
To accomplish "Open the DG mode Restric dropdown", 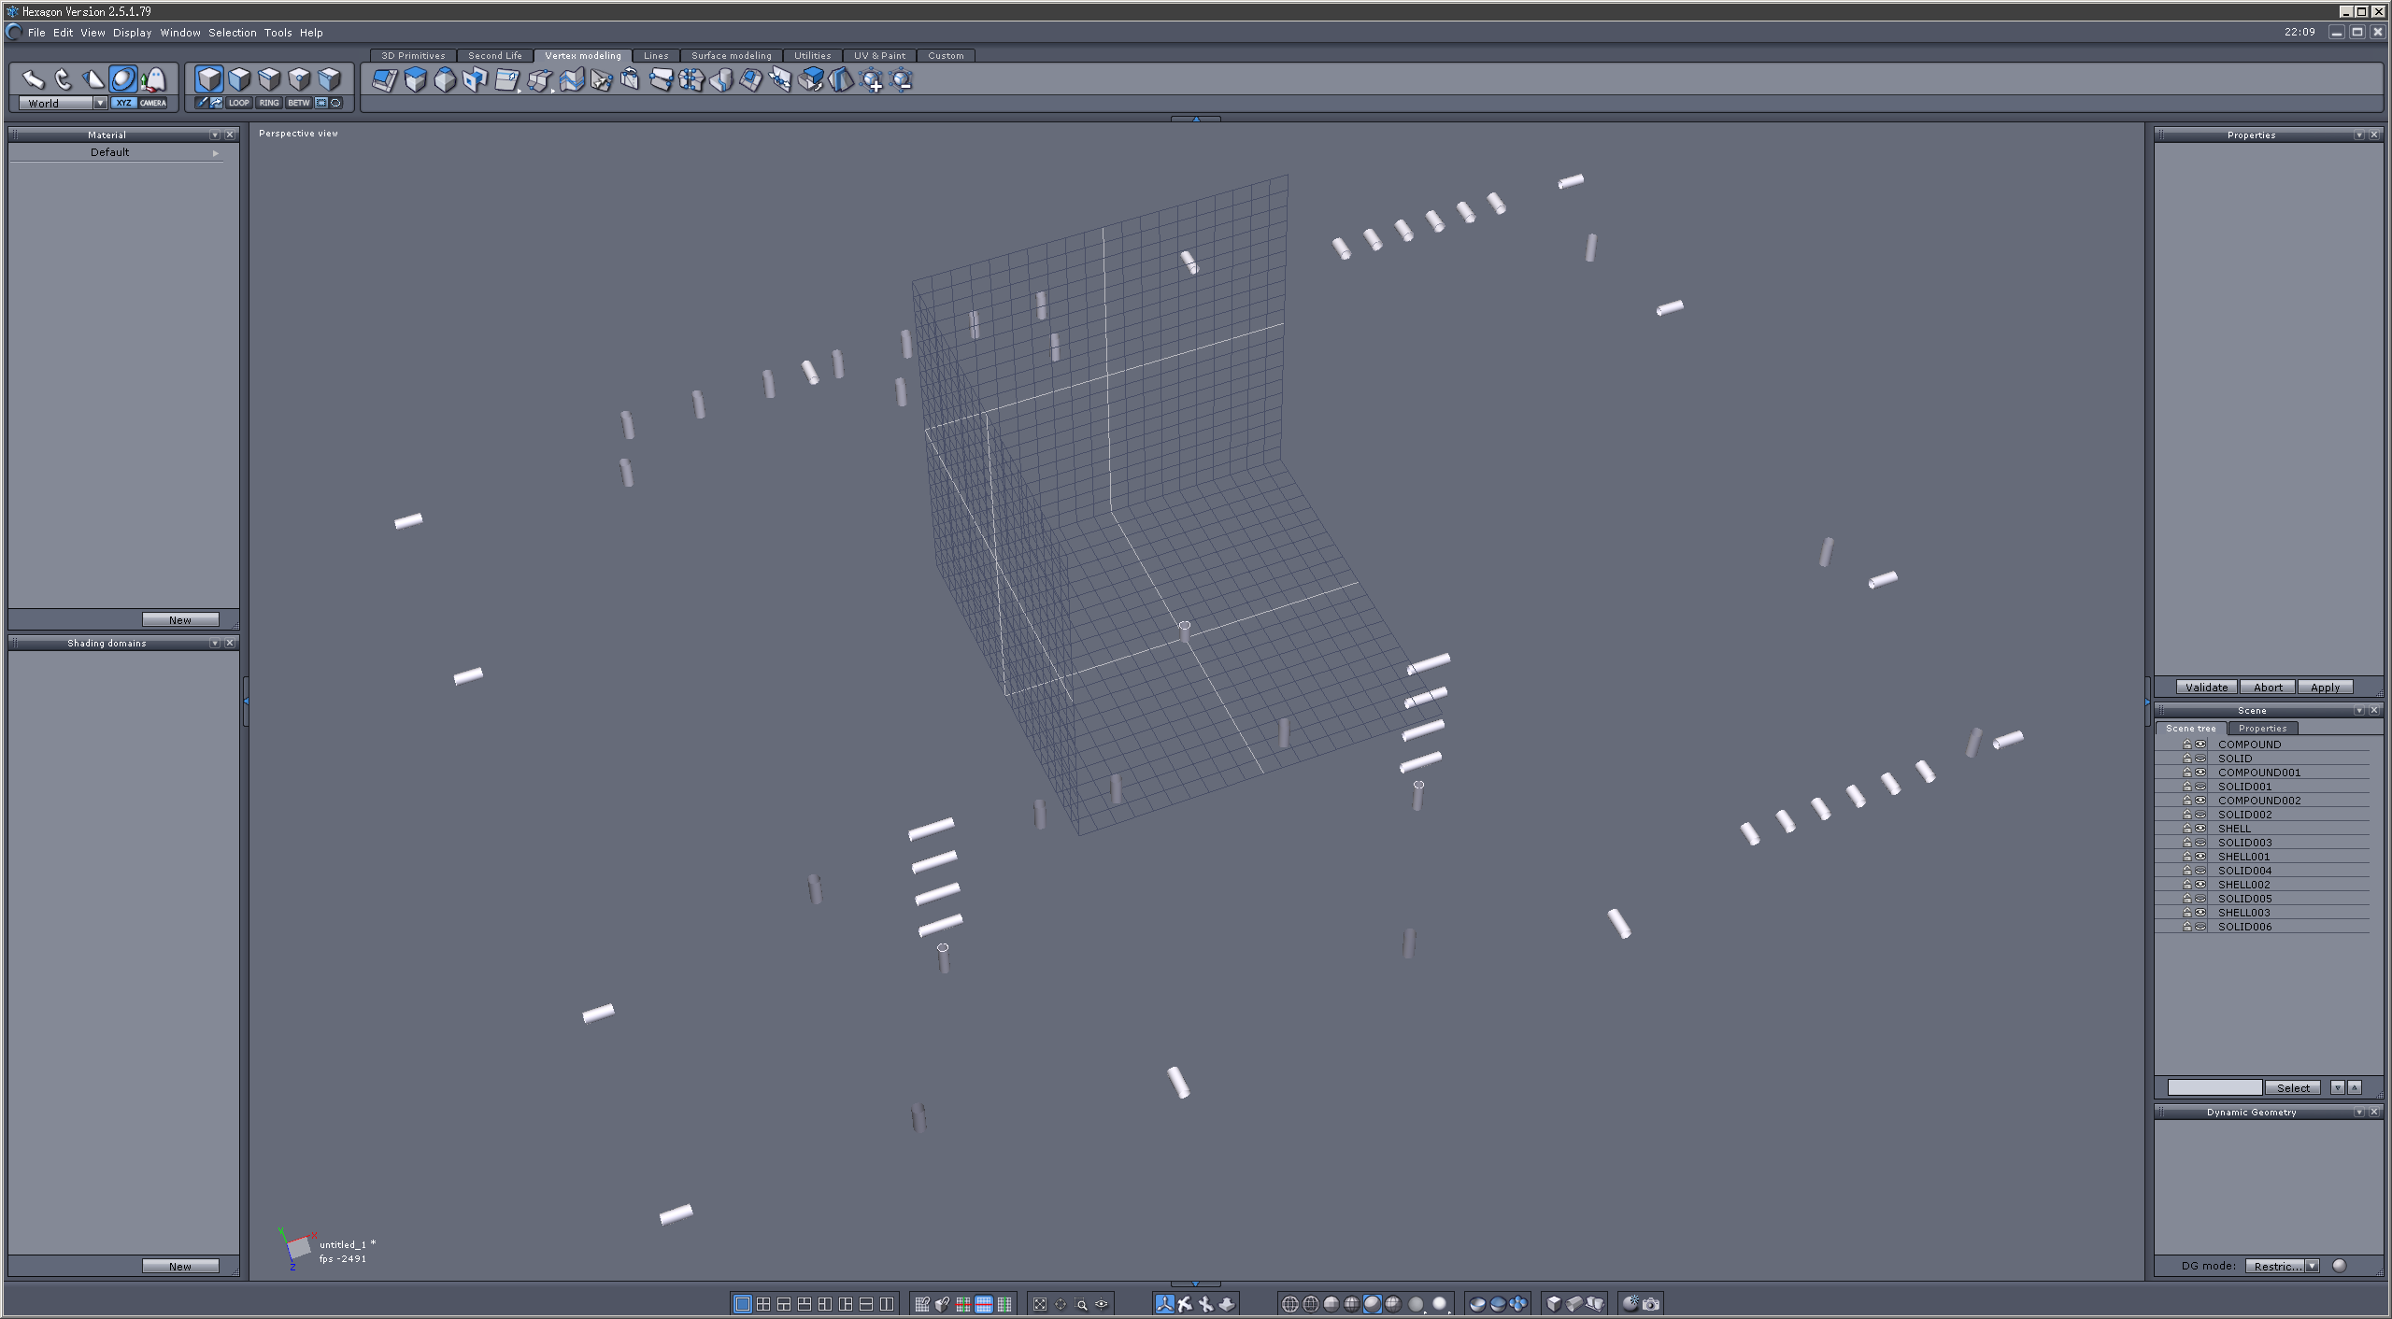I will (x=2312, y=1266).
